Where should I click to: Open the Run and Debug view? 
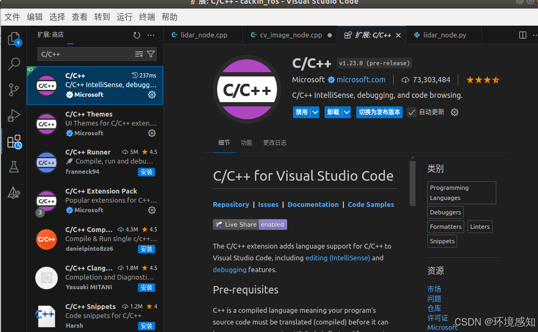pyautogui.click(x=14, y=115)
